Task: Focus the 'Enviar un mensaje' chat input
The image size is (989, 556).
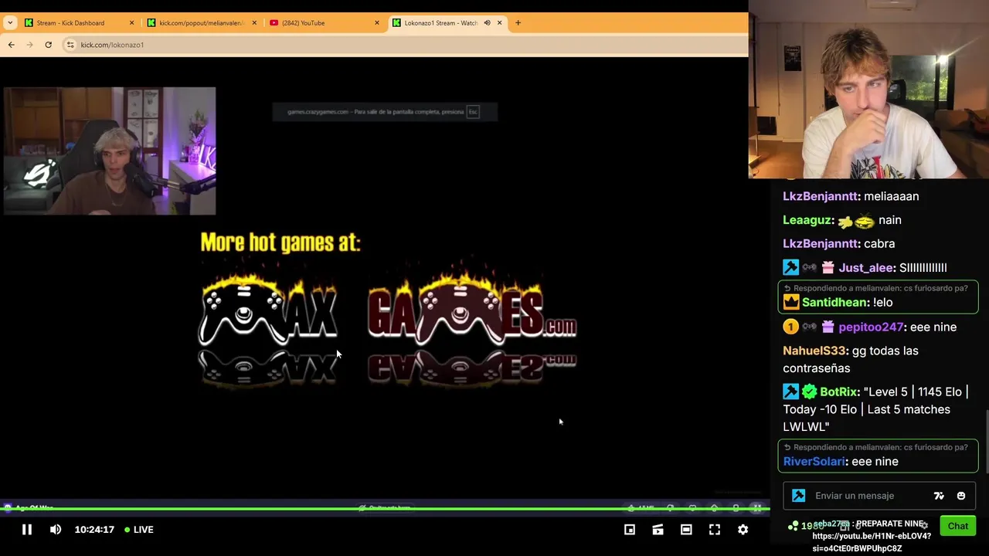Action: point(879,496)
